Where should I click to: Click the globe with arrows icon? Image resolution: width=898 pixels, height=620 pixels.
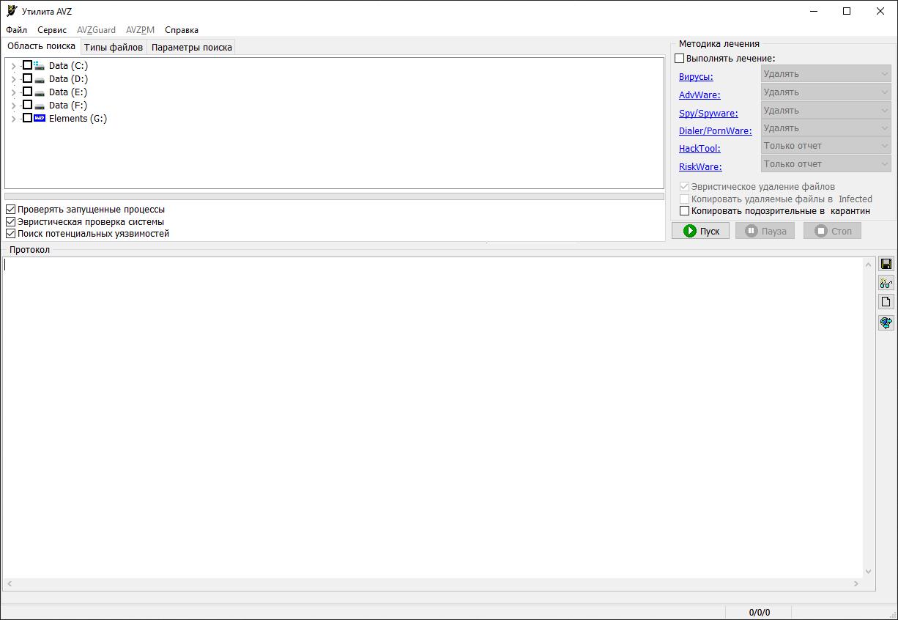(x=886, y=322)
